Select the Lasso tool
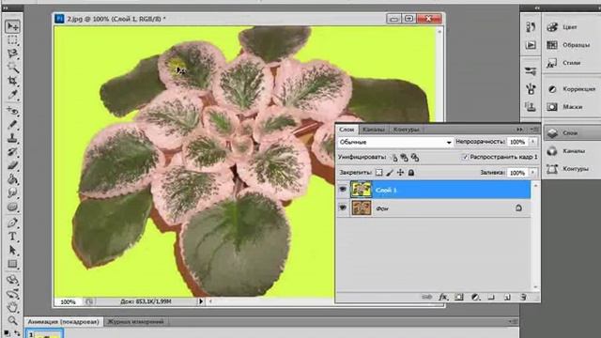Screen dimensions: 601x338 click(12, 54)
